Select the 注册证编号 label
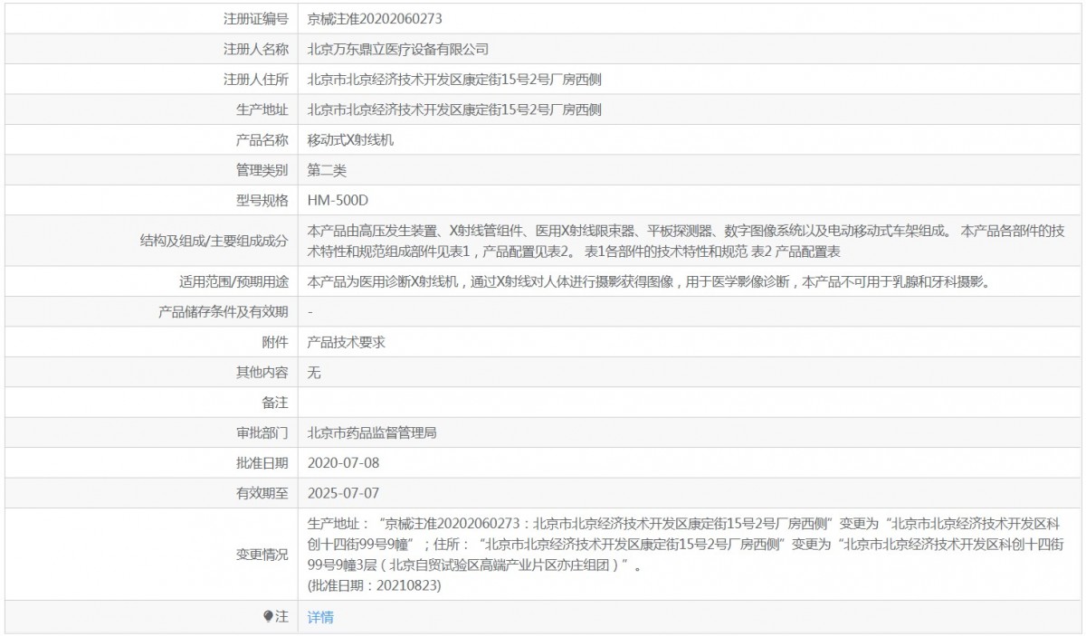This screenshot has height=636, width=1086. pos(256,19)
